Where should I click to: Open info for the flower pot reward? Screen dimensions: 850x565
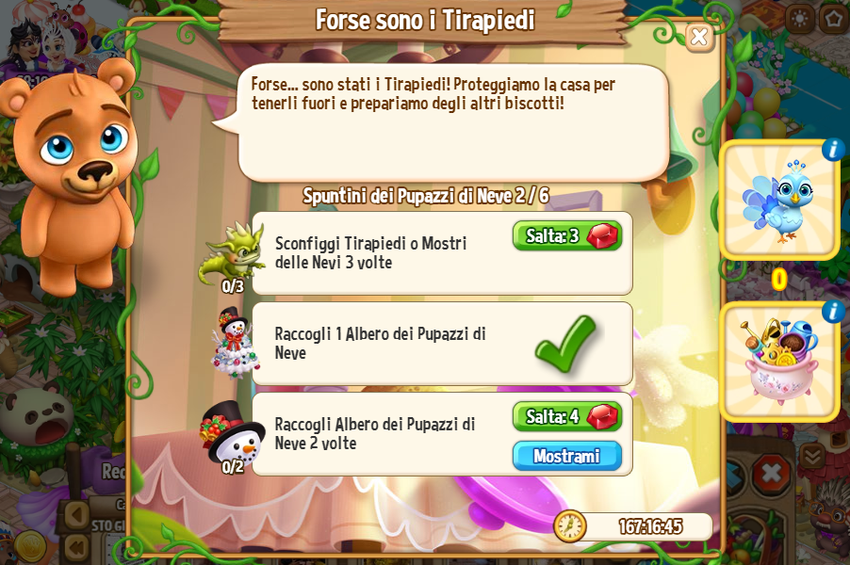(x=833, y=312)
